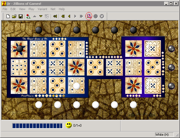The width and height of the screenshot is (180, 138).
Task: Click the Zillions Z logo in the title bar
Action: 4,4
